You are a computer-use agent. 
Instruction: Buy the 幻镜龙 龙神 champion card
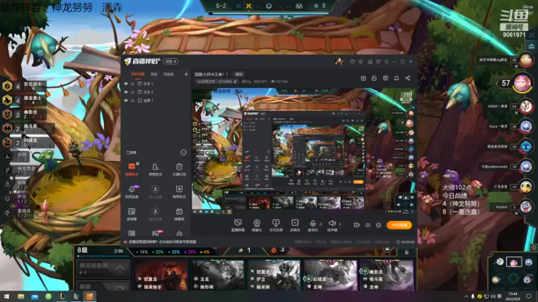click(x=330, y=275)
